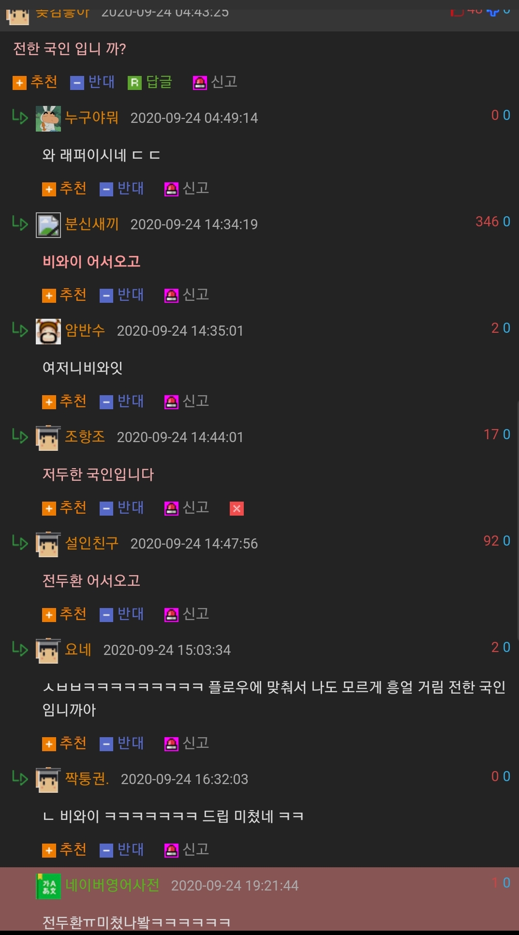This screenshot has width=519, height=935.
Task: Open 분신새끼's profile picture
Action: coord(48,225)
